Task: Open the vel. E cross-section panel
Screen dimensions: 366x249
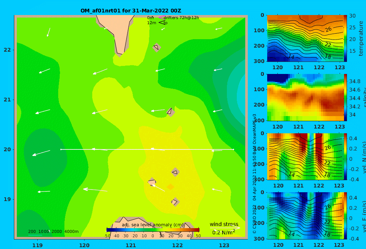Action: 305,216
